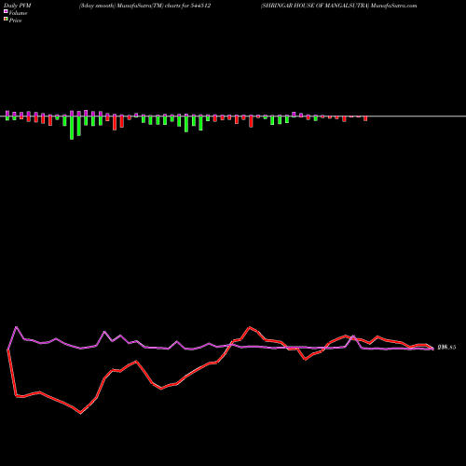The height and width of the screenshot is (466, 466).
Task: Click the lowest trough of the red price line
Action: tap(81, 413)
